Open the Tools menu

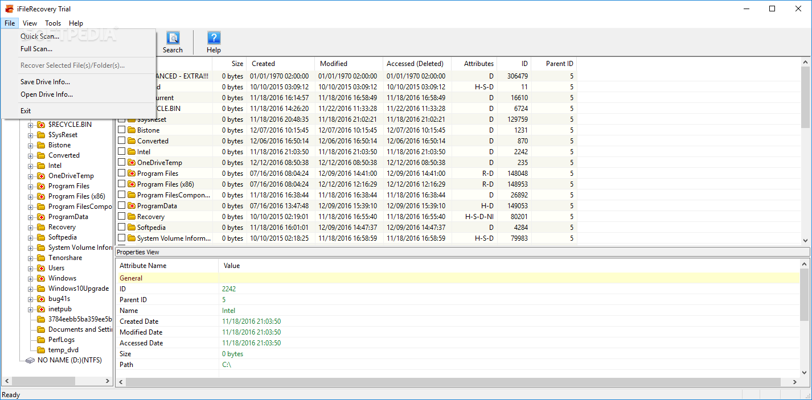(53, 23)
